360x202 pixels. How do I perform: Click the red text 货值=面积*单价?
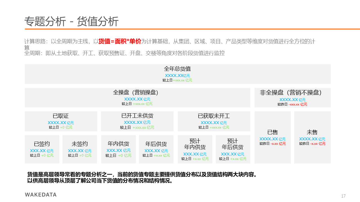pos(120,42)
